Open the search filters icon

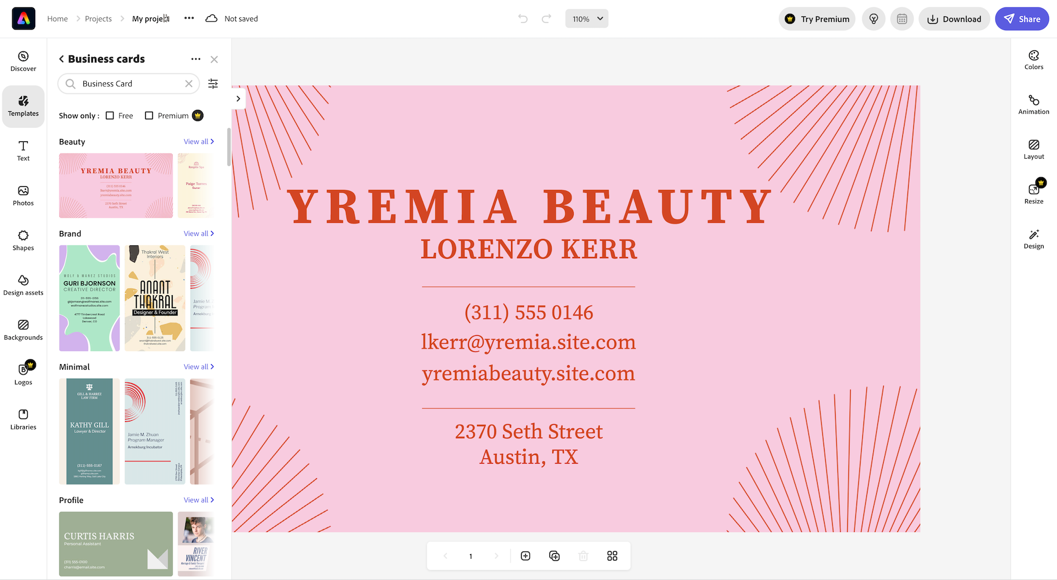213,84
